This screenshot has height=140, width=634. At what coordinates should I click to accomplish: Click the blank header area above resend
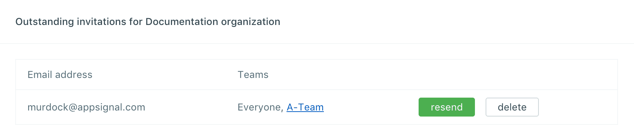point(446,75)
